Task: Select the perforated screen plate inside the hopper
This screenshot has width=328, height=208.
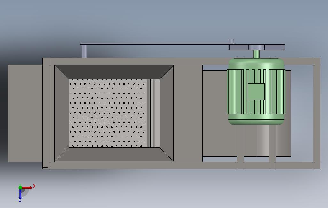Action: point(108,113)
